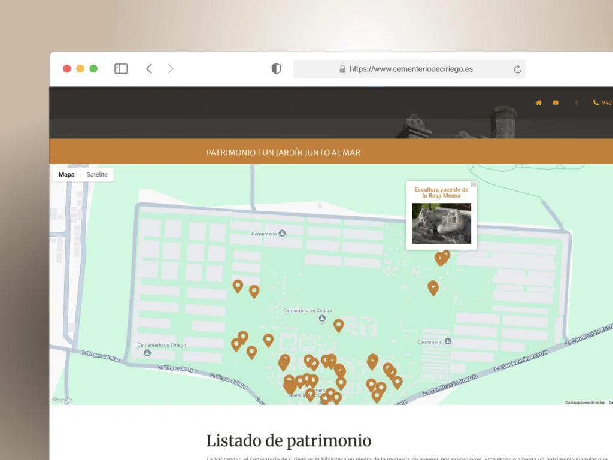
Task: Switch map to Mapa view
Action: [x=66, y=174]
